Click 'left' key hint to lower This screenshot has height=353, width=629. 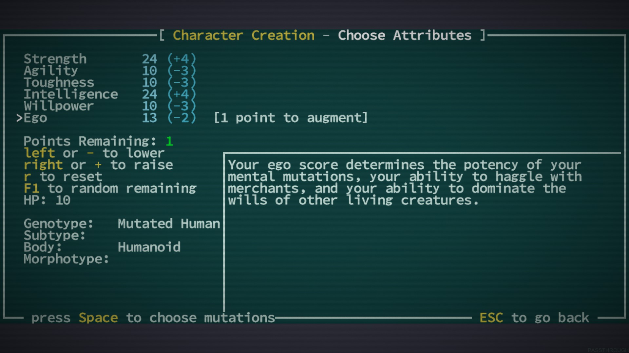(x=39, y=153)
